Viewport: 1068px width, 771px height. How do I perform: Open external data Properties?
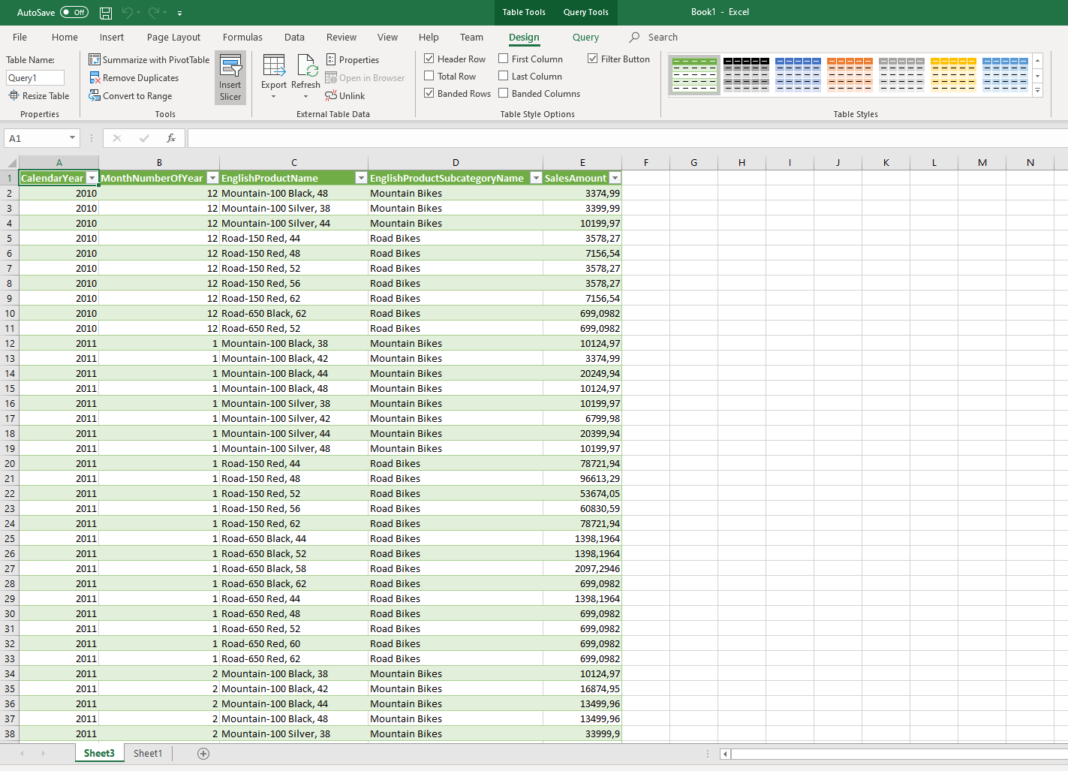[x=352, y=59]
